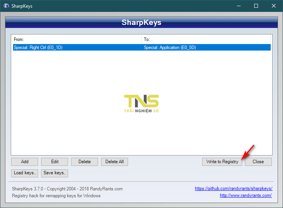Open the Load keys dialog
Viewport: 283px width, 208px height.
point(25,173)
